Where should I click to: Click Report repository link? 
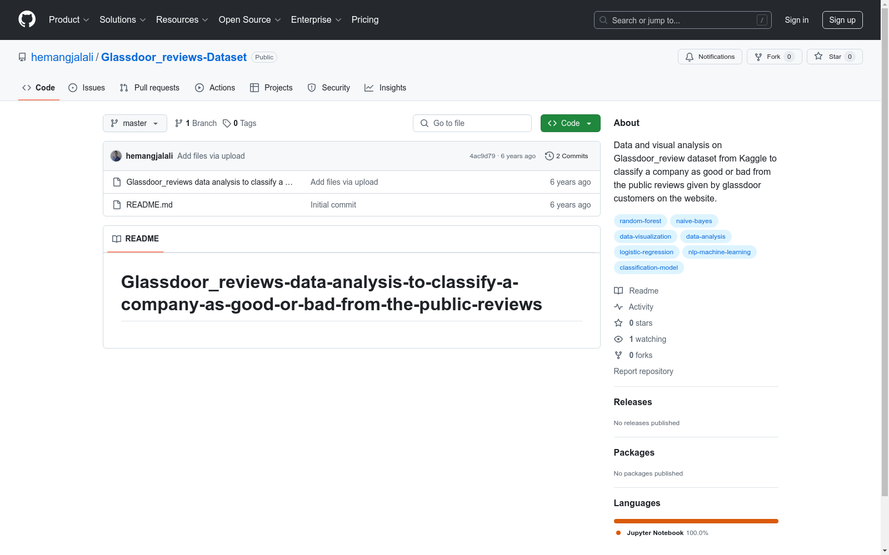pos(643,371)
